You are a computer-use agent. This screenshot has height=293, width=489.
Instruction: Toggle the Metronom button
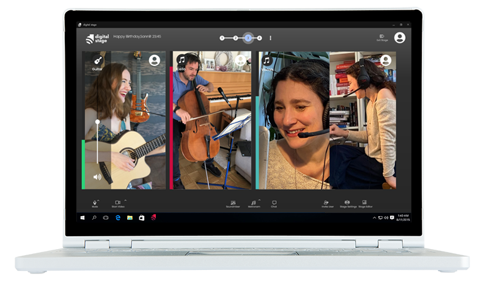click(x=254, y=204)
